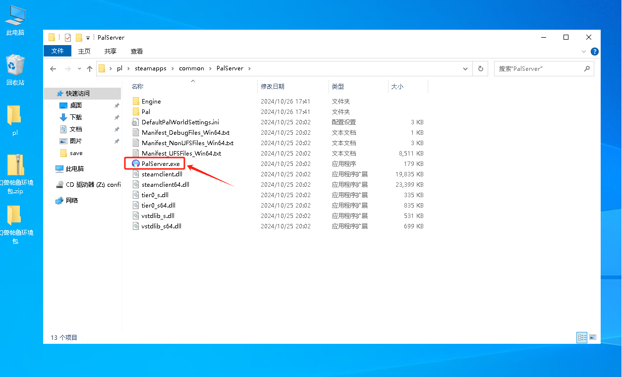Select tier0_s64.dll file
This screenshot has width=622, height=377.
(158, 205)
